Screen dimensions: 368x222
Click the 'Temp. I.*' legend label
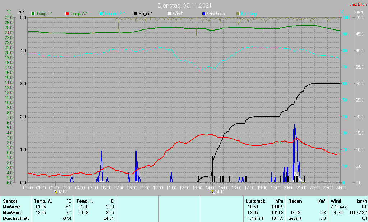[x=44, y=14]
